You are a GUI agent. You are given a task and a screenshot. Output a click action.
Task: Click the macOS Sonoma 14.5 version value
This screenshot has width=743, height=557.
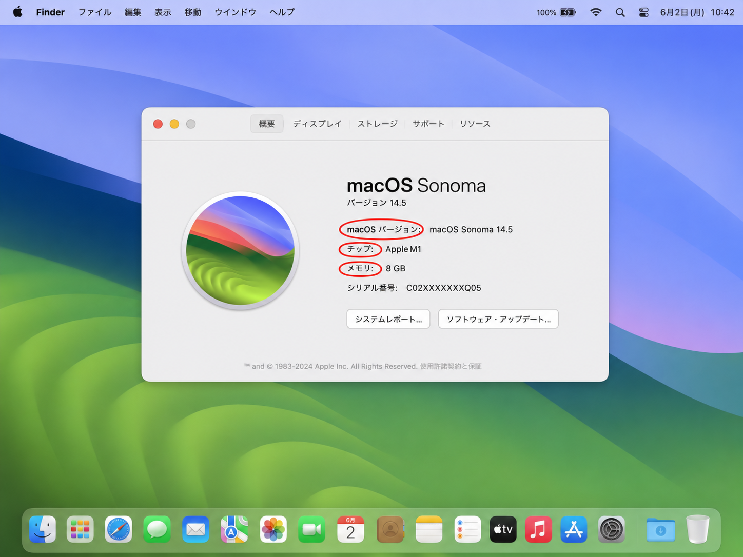pos(471,229)
